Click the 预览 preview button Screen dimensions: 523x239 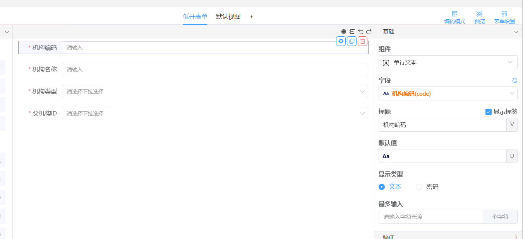point(479,17)
